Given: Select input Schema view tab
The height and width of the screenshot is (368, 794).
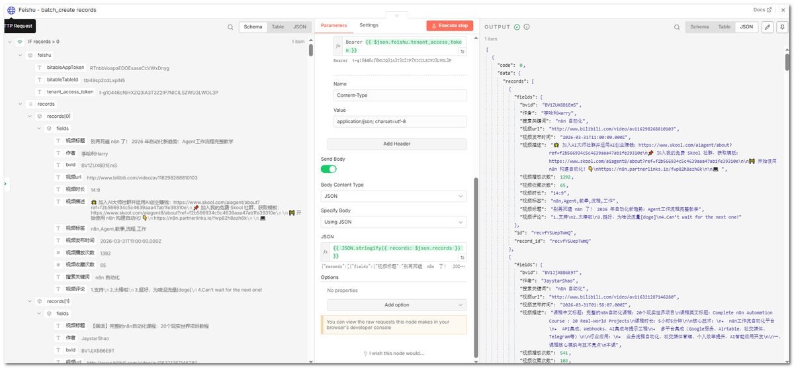Looking at the screenshot, I should click(253, 27).
